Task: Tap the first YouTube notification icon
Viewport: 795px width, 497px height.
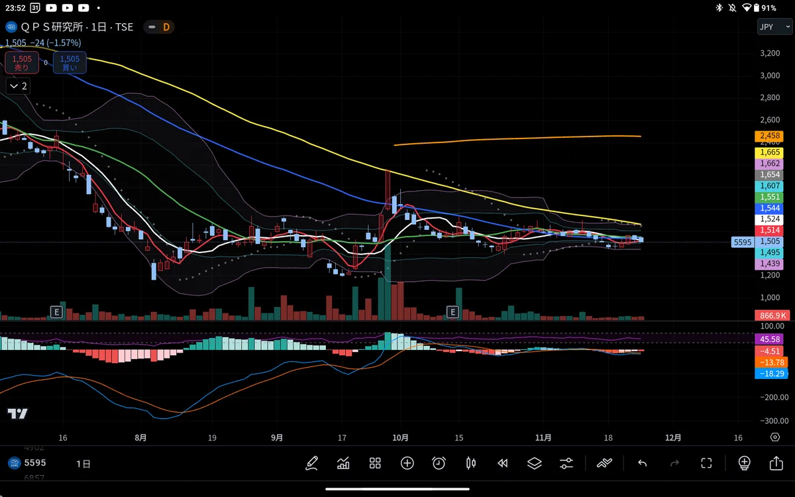Action: [x=52, y=8]
